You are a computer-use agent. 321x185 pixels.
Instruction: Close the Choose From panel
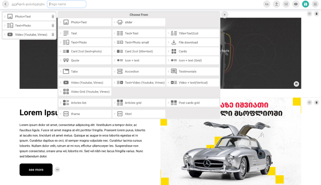click(x=224, y=15)
